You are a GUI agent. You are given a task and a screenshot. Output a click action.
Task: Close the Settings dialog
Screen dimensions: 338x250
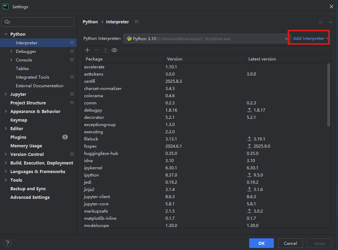click(x=331, y=7)
